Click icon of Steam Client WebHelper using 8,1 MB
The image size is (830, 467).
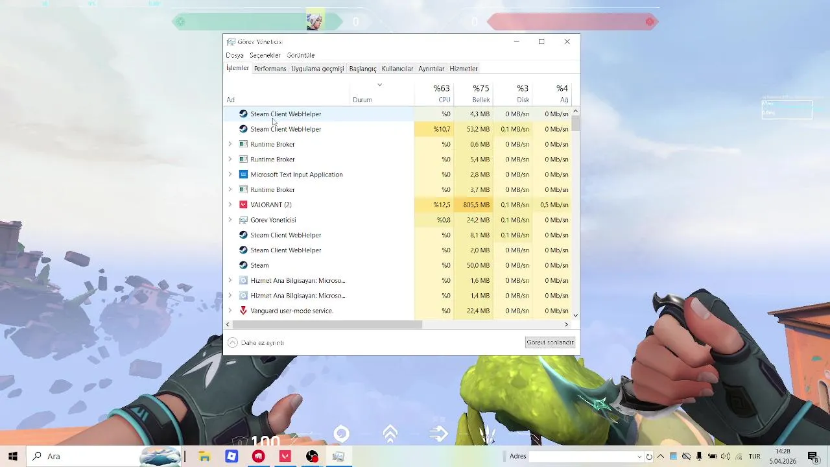click(x=243, y=235)
